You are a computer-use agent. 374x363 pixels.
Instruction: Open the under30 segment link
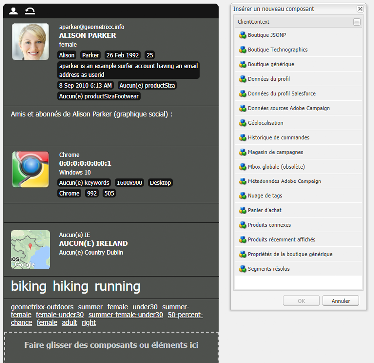[x=145, y=307]
